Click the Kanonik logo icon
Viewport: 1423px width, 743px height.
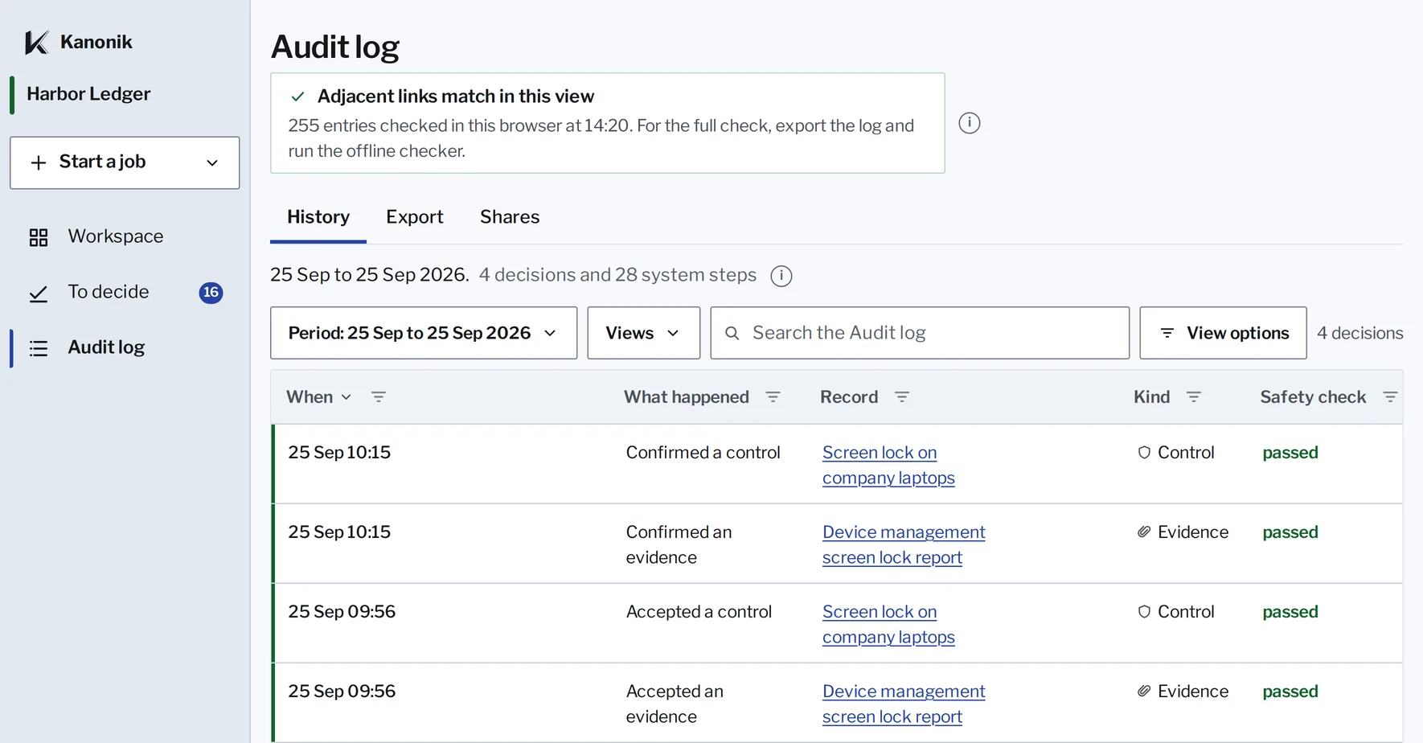pyautogui.click(x=37, y=42)
